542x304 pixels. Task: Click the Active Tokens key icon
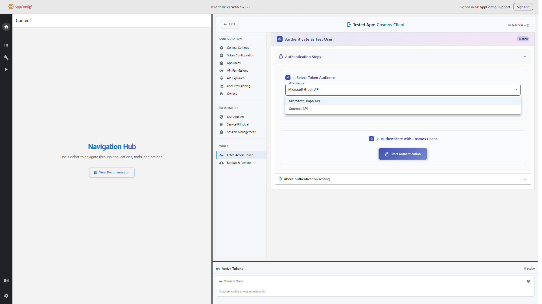tap(218, 269)
